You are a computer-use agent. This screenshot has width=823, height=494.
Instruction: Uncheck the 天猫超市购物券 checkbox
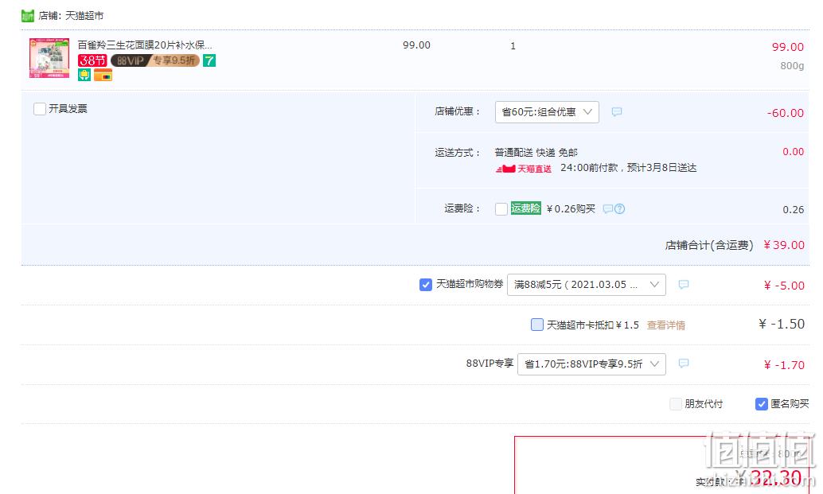[426, 285]
